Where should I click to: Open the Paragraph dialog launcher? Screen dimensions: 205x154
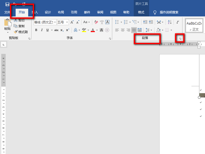180,38
